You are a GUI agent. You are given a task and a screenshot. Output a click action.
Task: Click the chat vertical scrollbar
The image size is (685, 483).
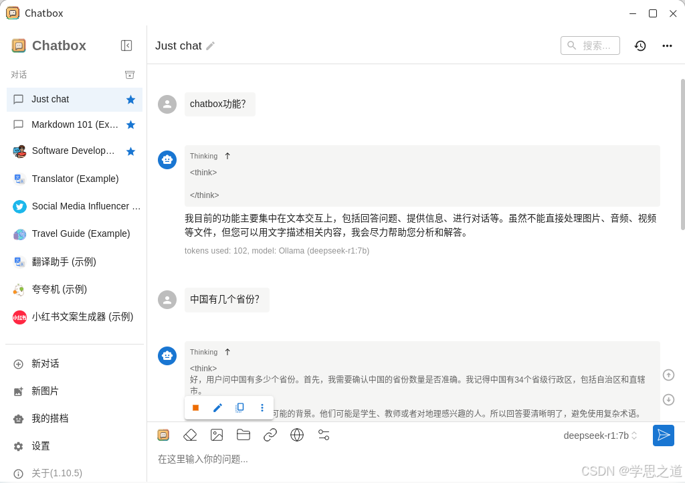(x=682, y=154)
